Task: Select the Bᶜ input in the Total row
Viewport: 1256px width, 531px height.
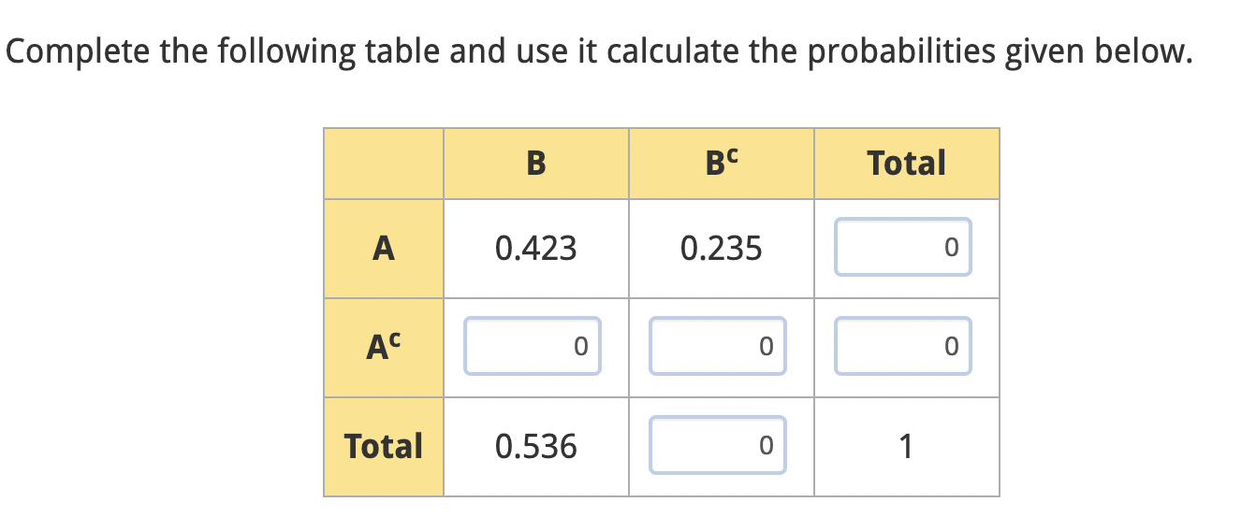Action: 718,446
